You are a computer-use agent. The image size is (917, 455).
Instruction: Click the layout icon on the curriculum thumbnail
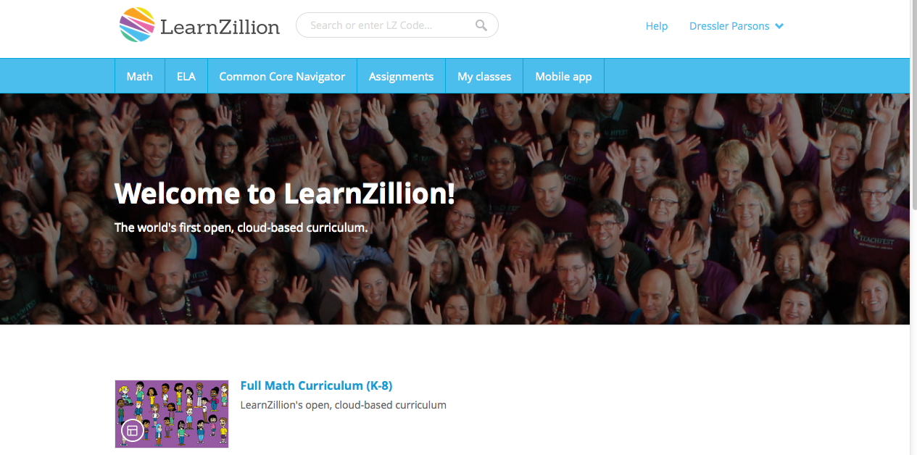pos(133,430)
